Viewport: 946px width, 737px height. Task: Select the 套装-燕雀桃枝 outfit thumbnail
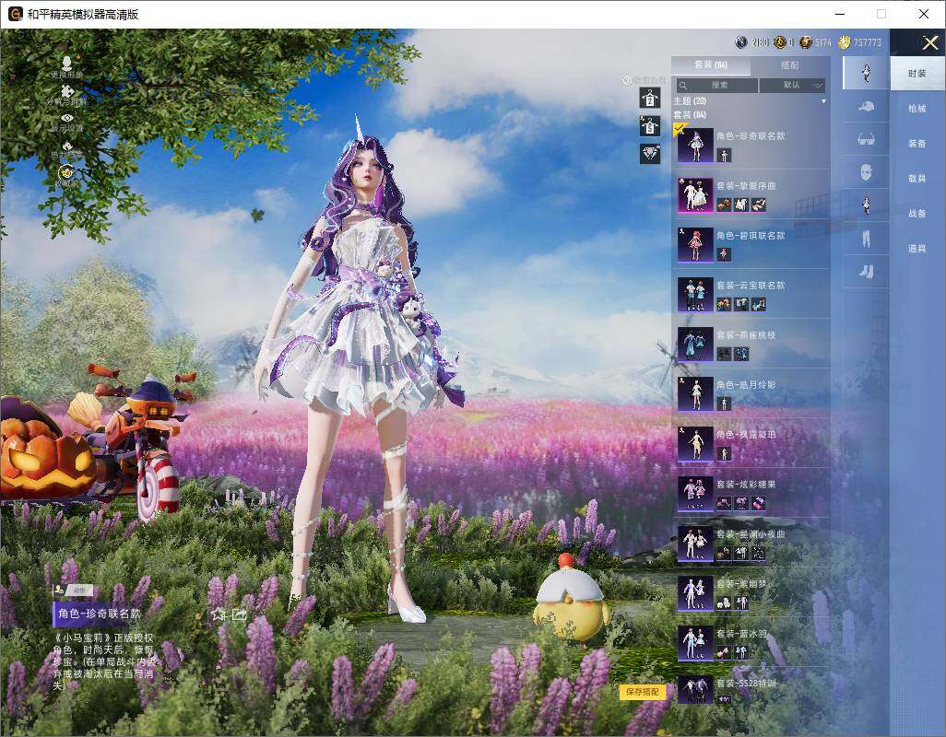pos(695,345)
